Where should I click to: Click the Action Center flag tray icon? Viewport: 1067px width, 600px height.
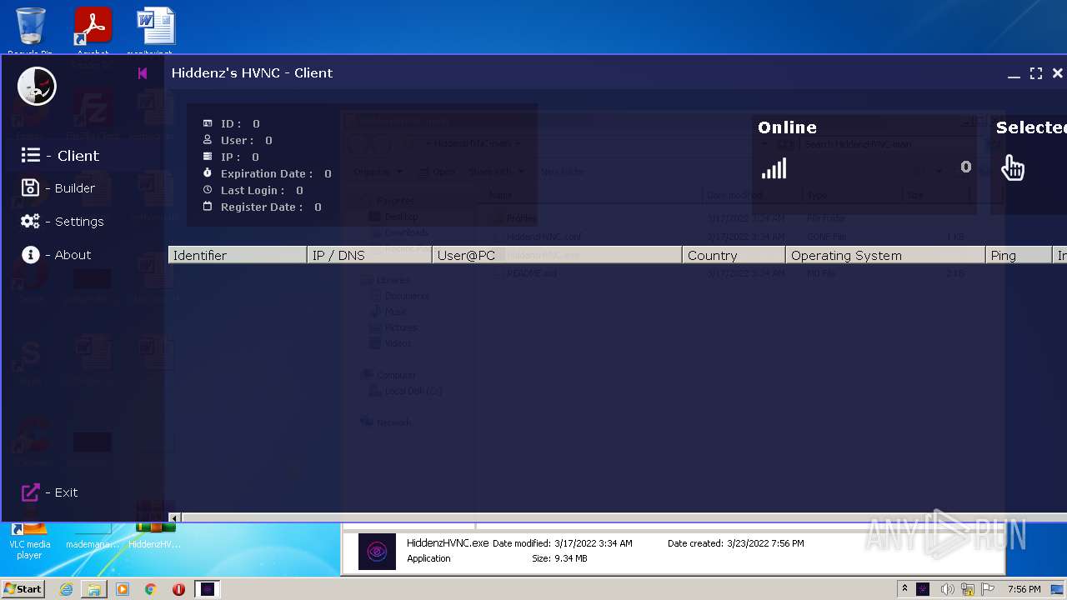pos(988,589)
